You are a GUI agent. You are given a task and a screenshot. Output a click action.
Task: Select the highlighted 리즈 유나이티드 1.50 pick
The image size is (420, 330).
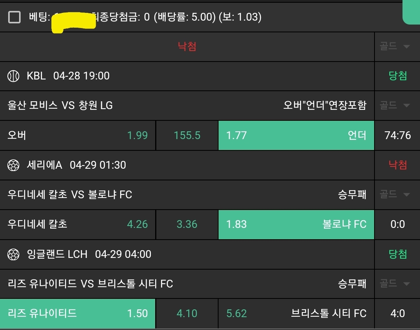coord(78,313)
